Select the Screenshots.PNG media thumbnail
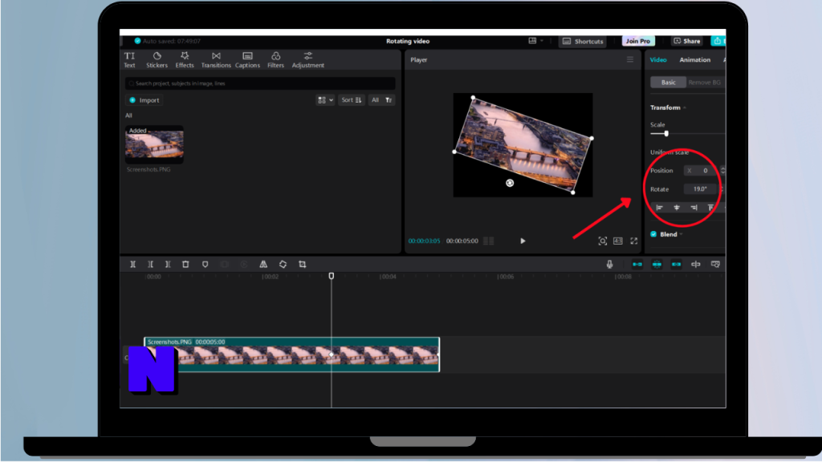 pos(154,143)
